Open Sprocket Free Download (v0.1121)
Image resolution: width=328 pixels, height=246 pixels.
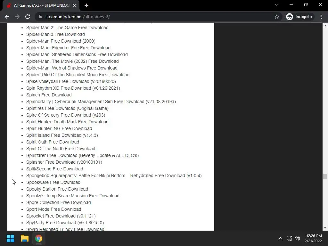[61, 216]
